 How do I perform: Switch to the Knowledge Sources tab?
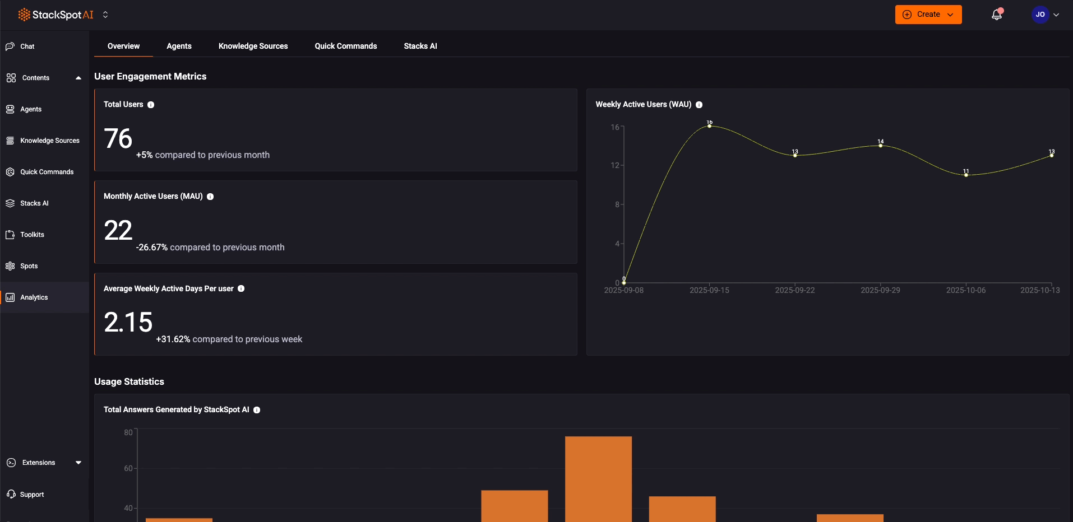click(x=253, y=46)
